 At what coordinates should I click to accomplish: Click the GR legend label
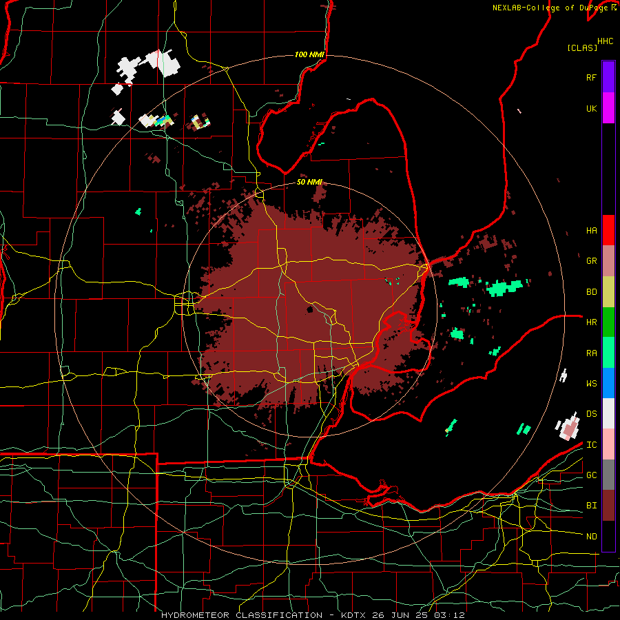[591, 261]
